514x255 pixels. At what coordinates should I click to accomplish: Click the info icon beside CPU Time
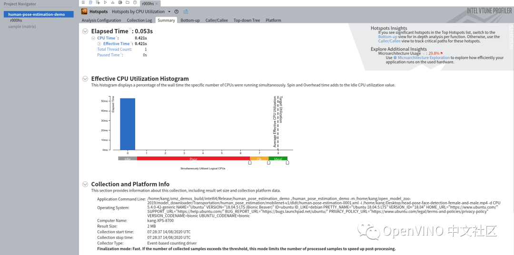117,37
